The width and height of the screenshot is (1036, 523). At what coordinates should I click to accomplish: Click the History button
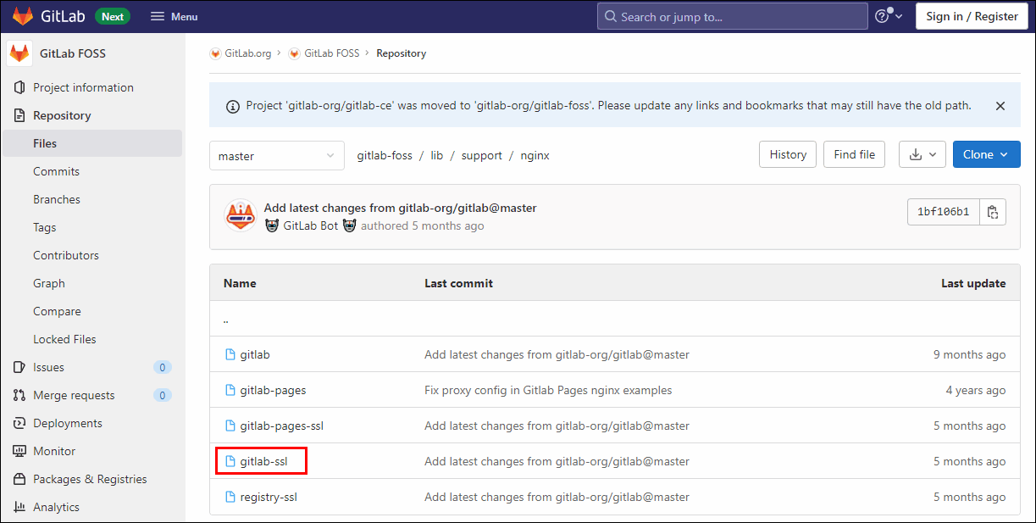click(x=788, y=154)
